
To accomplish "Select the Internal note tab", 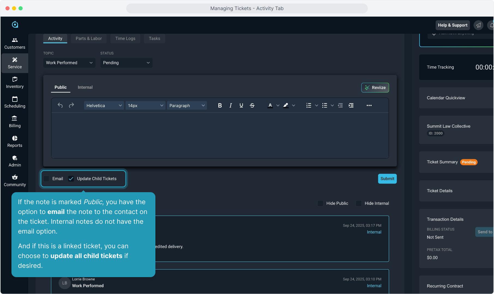I will pyautogui.click(x=85, y=87).
